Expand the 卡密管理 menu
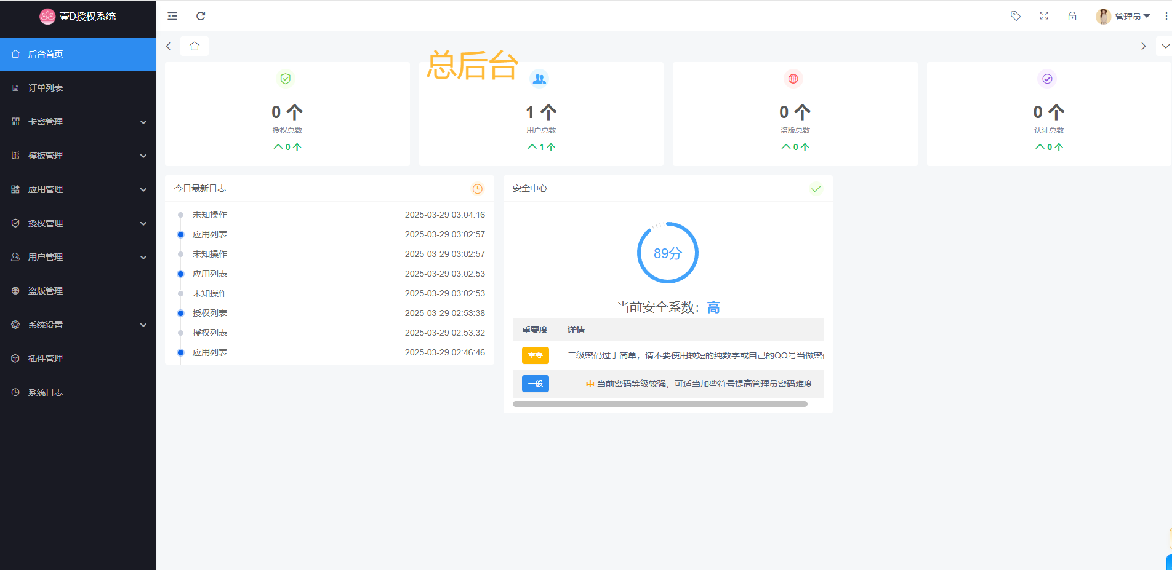This screenshot has width=1172, height=570. (45, 121)
